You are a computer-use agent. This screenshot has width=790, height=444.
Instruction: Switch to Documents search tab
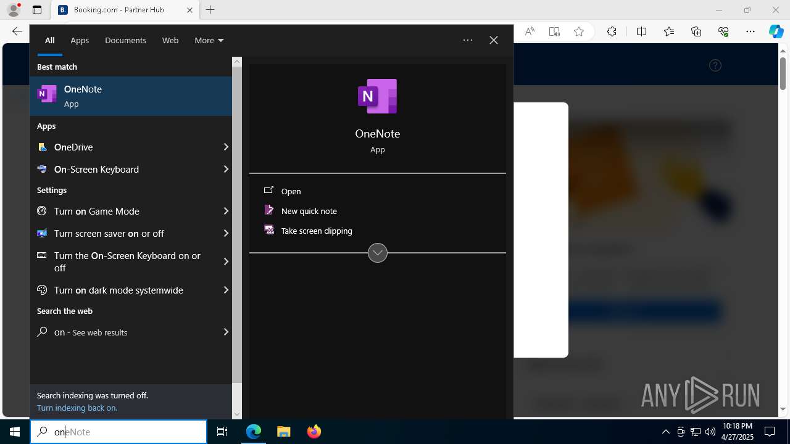click(x=125, y=40)
